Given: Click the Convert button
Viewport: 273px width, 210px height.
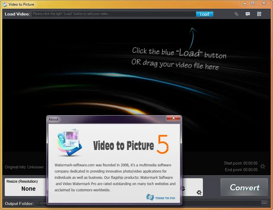Looking at the screenshot, I should coord(244,187).
